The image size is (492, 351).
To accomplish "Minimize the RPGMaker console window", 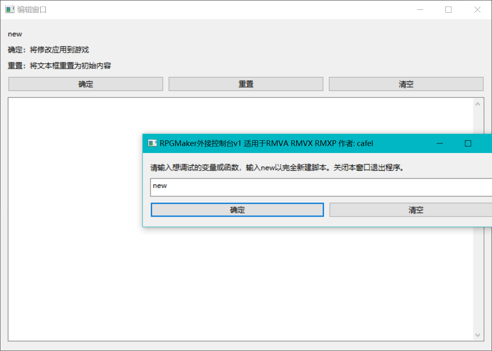I will tap(440, 144).
